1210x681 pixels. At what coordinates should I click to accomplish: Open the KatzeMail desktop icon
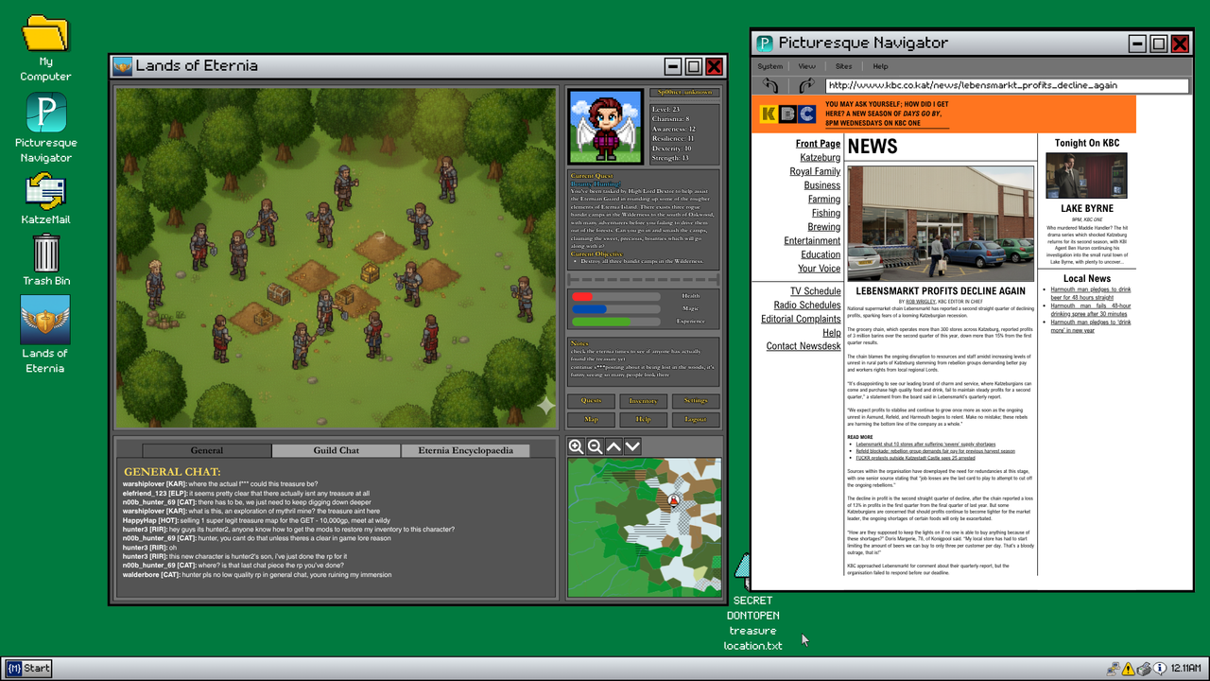click(45, 193)
